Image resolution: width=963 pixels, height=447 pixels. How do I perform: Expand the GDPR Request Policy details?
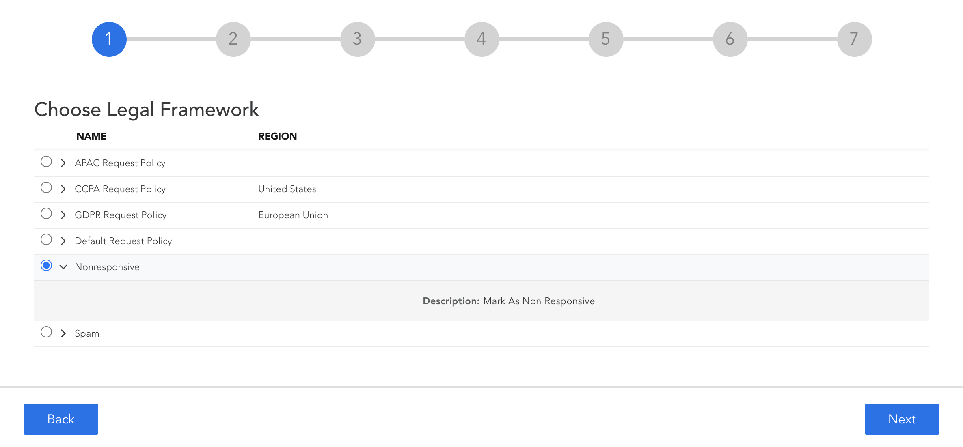coord(63,214)
